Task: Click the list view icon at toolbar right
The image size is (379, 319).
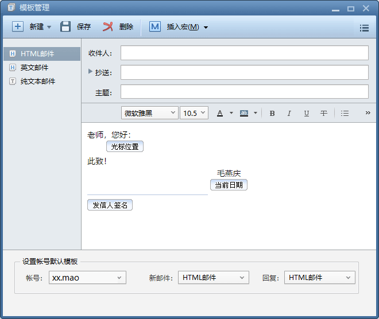Action: (364, 28)
